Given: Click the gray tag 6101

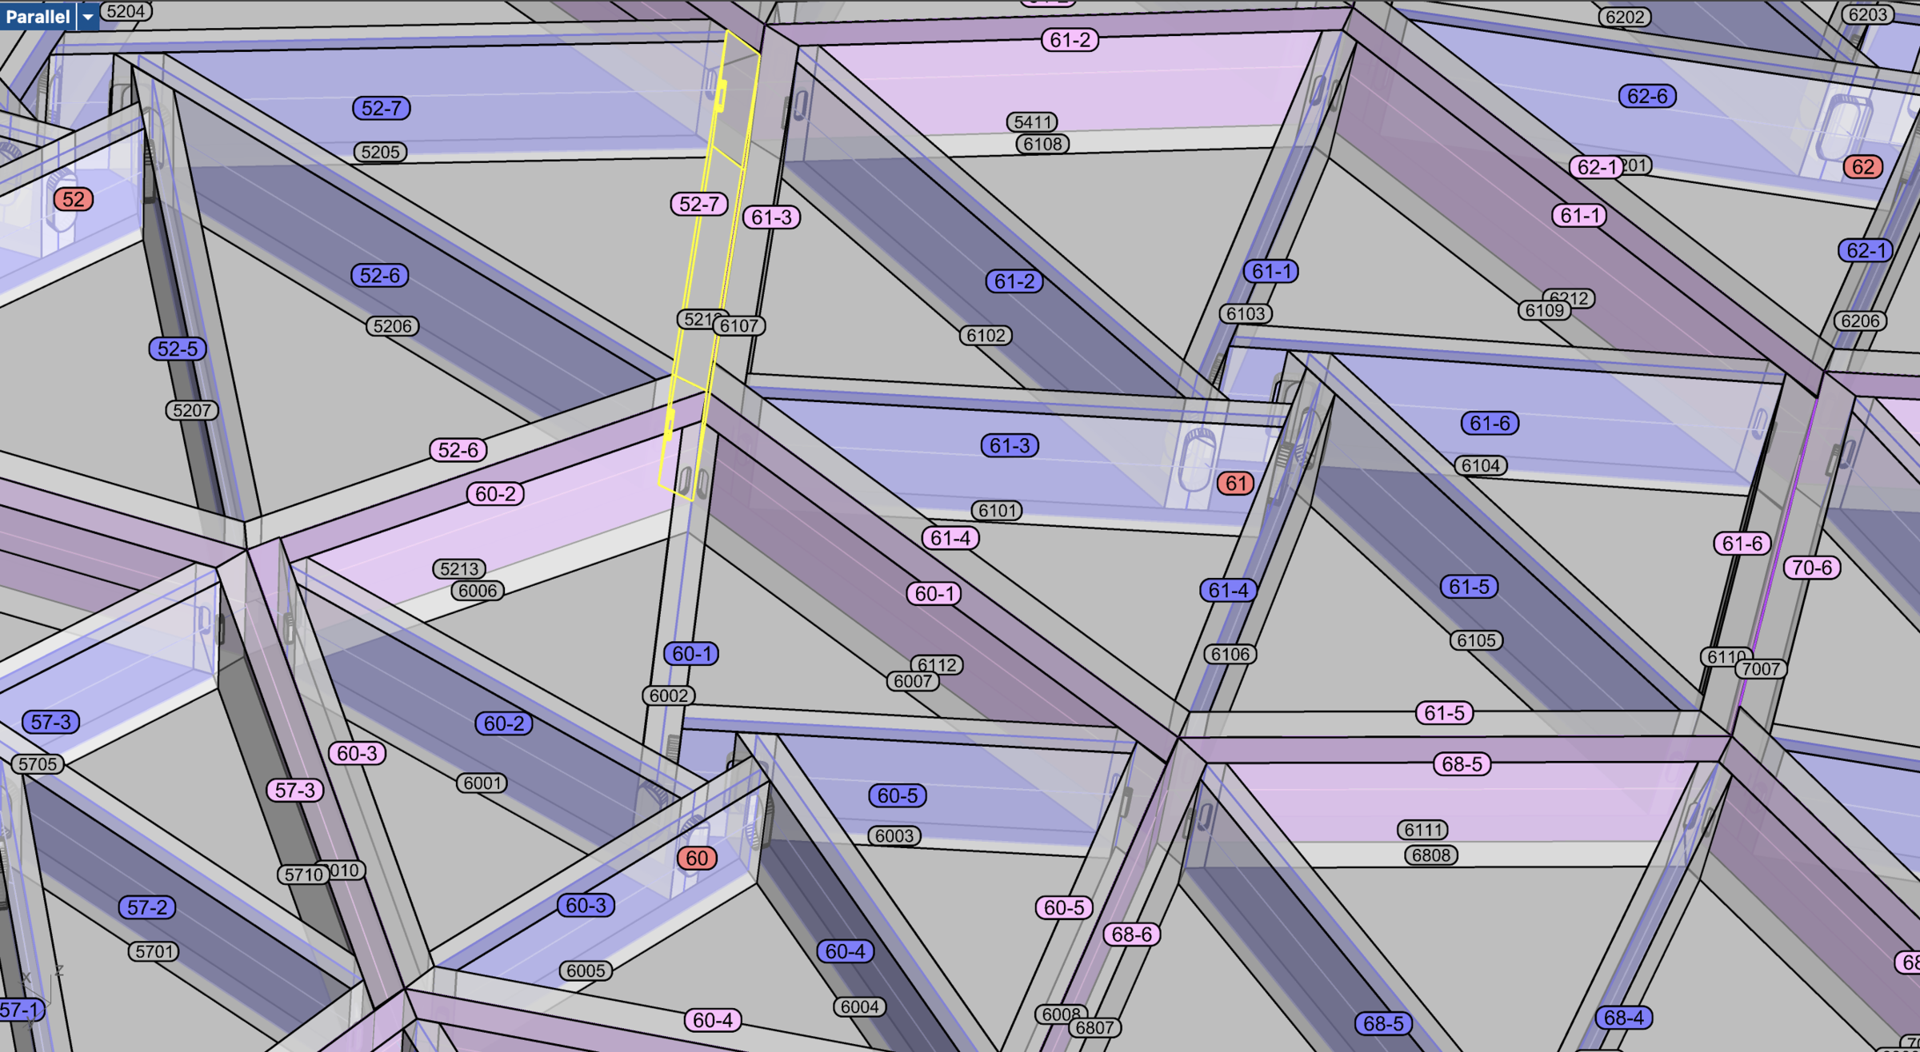Looking at the screenshot, I should (996, 510).
